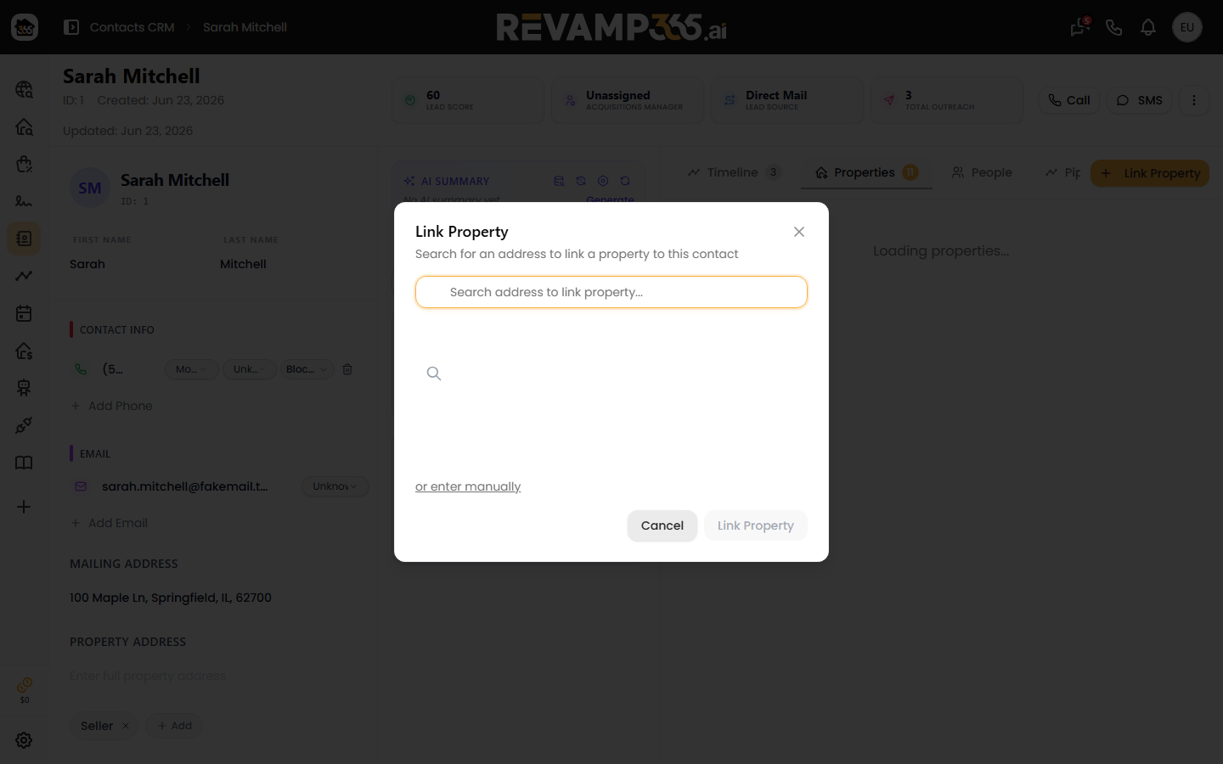The width and height of the screenshot is (1223, 764).
Task: Delete the phone number with trash icon
Action: click(347, 369)
